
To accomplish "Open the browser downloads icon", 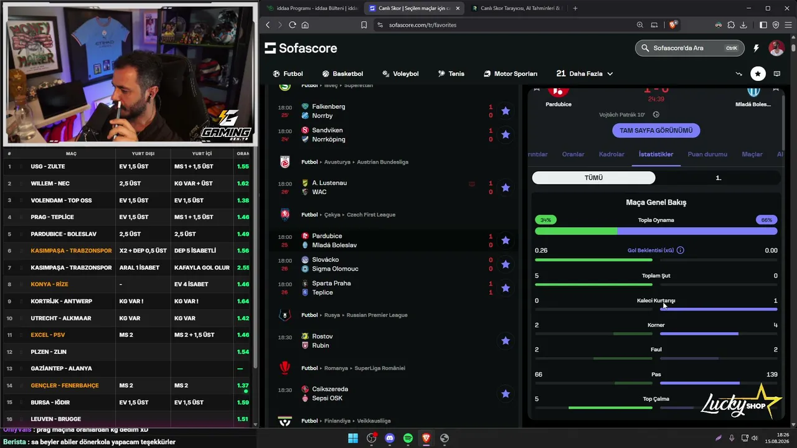I will (x=743, y=25).
